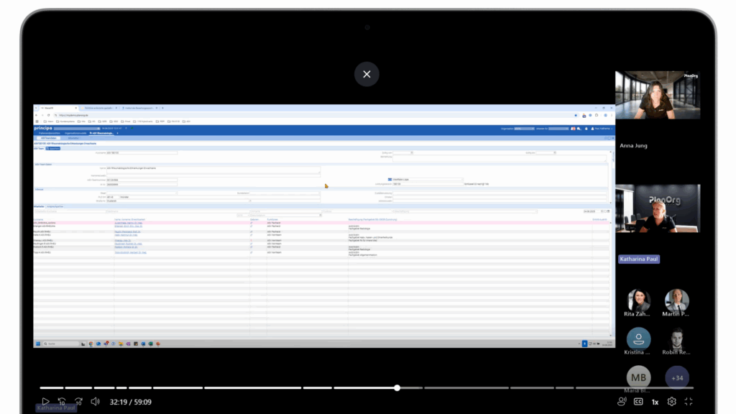736x414 pixels.
Task: Open video player settings gear
Action: pyautogui.click(x=672, y=402)
